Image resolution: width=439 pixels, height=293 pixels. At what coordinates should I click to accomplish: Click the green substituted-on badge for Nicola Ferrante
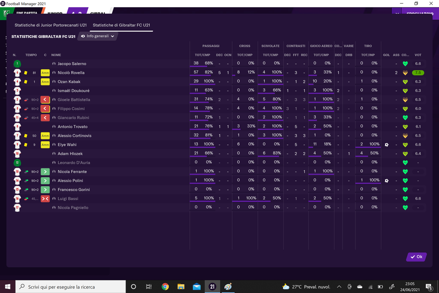pyautogui.click(x=45, y=171)
